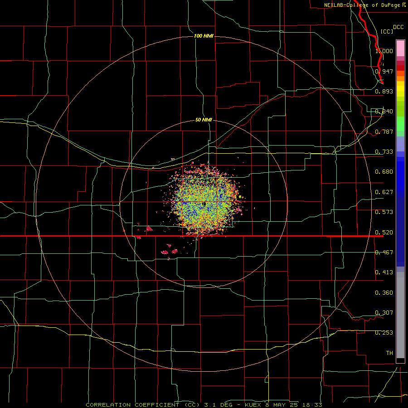Click the 1.000 value on the scale
408x408 pixels.
click(x=384, y=51)
